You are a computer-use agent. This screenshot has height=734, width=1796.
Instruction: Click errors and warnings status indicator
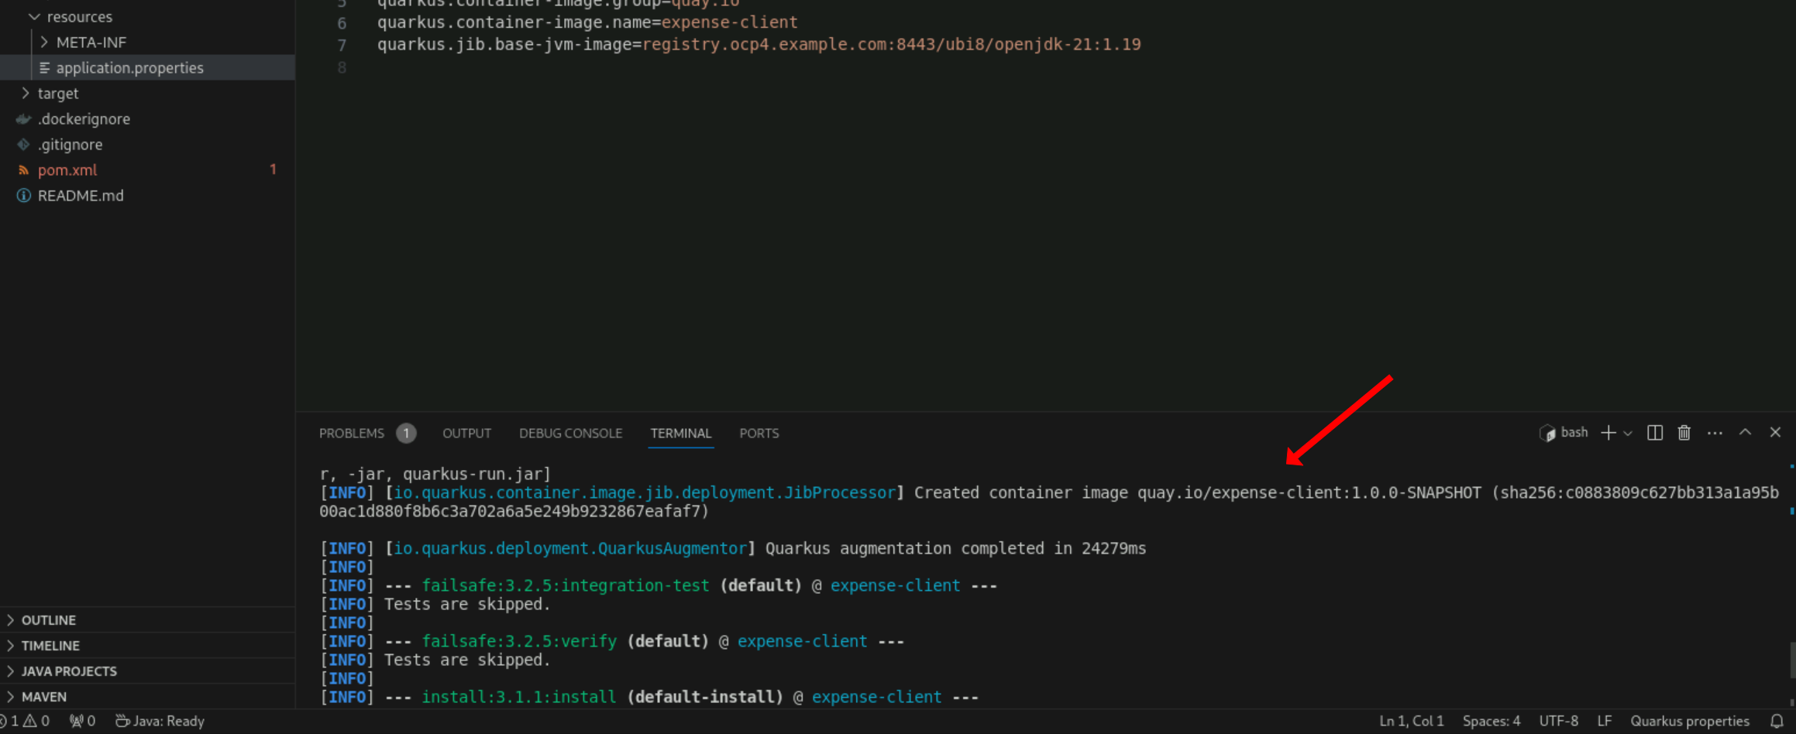pyautogui.click(x=25, y=721)
